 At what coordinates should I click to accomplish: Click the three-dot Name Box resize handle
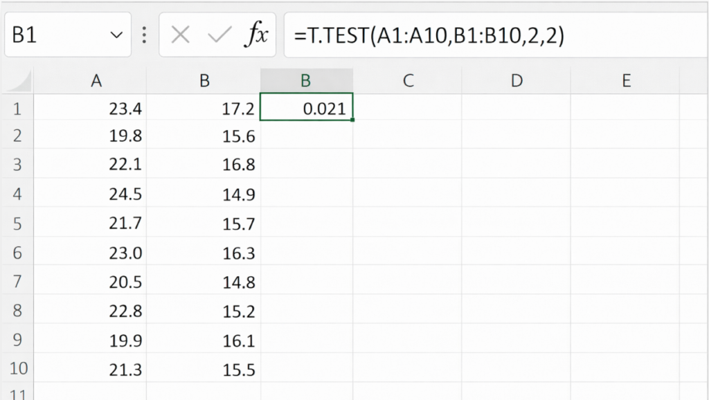click(144, 35)
